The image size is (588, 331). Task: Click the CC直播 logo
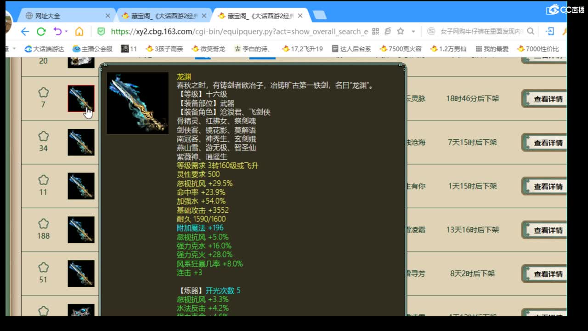click(x=565, y=9)
